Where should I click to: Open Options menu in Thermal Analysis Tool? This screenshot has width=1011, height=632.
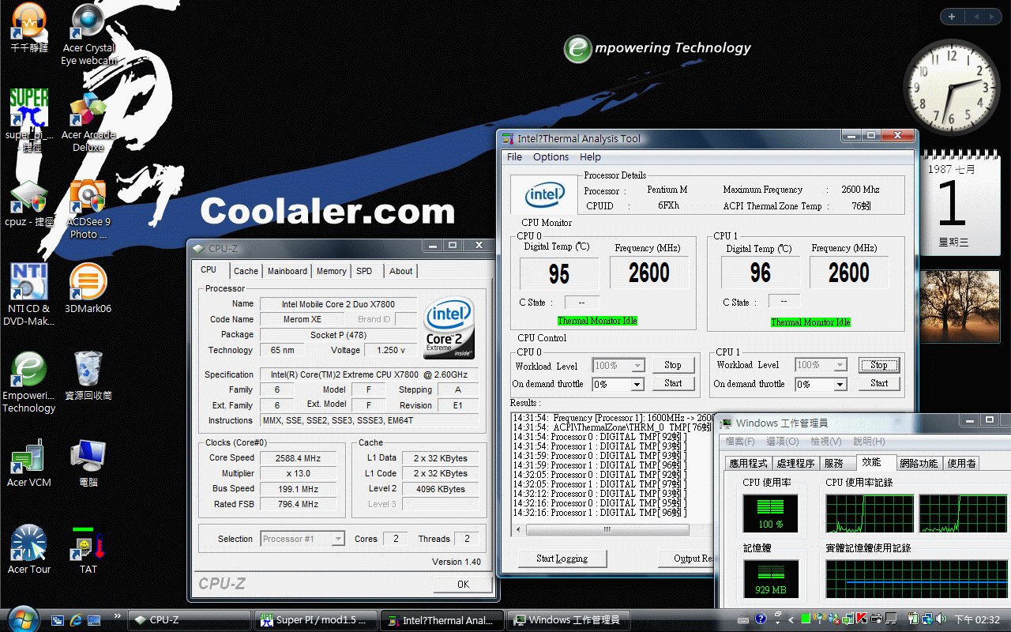point(551,157)
